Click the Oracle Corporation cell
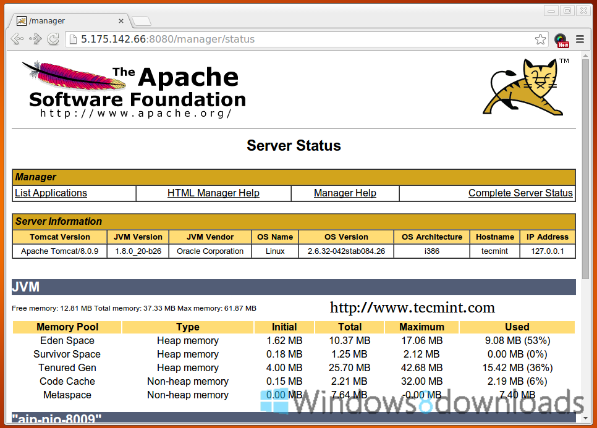Screen dimensions: 597x428 click(x=210, y=251)
